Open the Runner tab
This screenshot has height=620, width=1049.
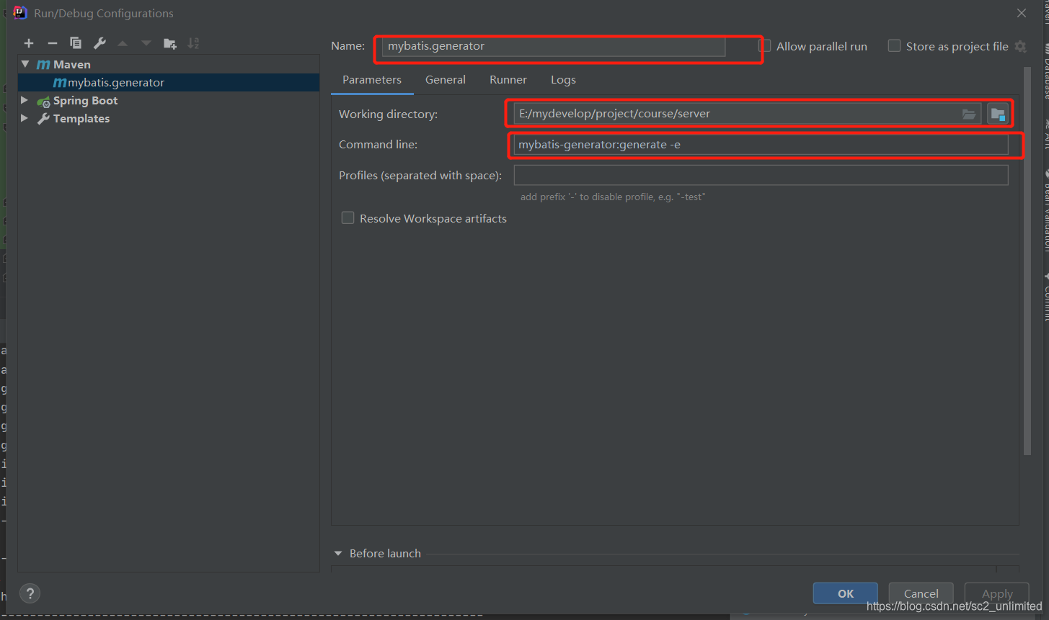tap(508, 80)
